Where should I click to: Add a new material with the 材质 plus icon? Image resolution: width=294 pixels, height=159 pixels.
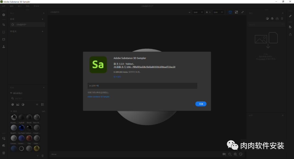click(42, 19)
